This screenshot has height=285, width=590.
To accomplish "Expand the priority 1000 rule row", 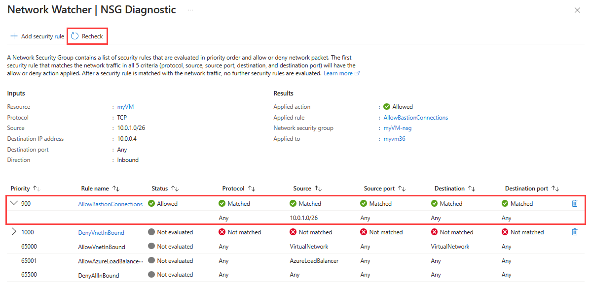I will [14, 232].
